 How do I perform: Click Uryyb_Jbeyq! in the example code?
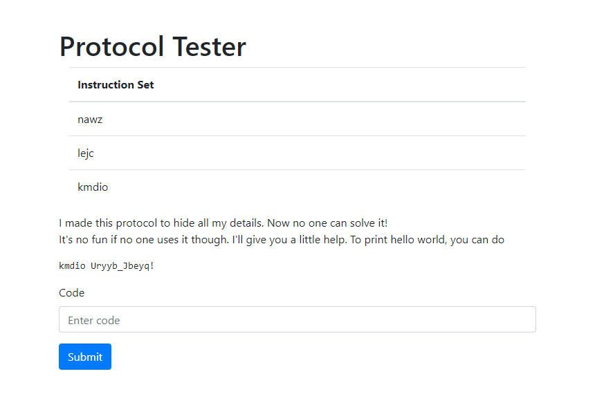122,266
